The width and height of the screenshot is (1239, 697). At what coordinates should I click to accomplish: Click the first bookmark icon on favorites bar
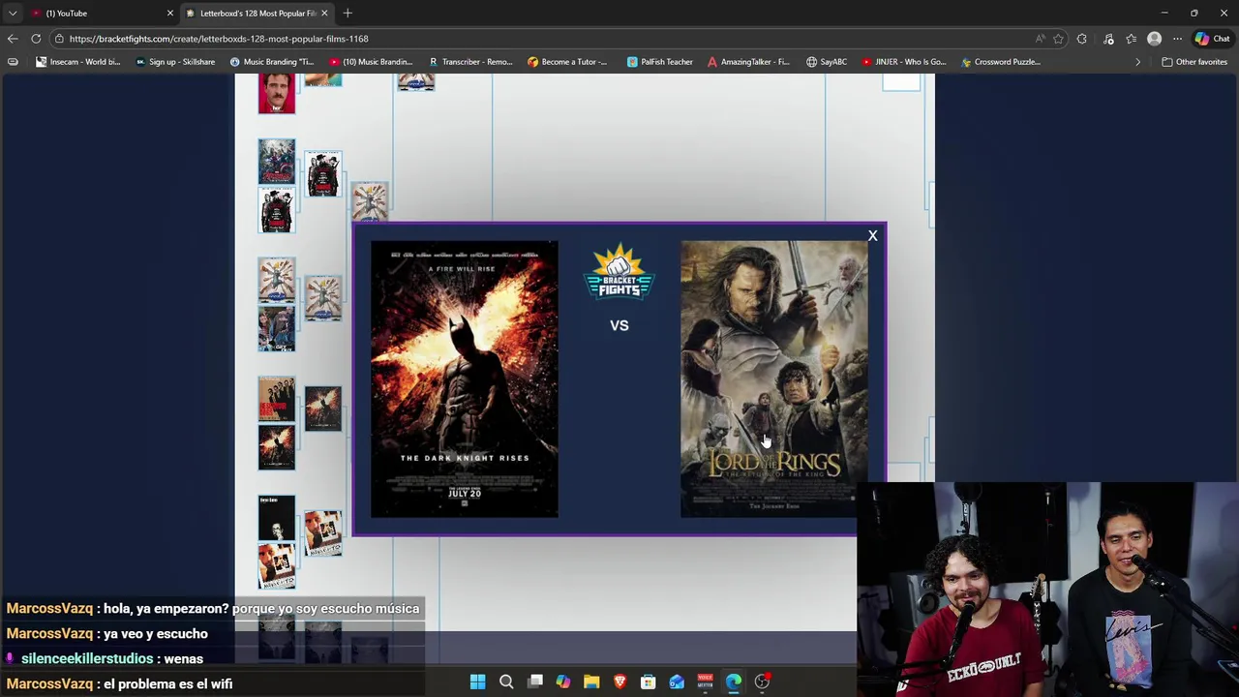[13, 62]
